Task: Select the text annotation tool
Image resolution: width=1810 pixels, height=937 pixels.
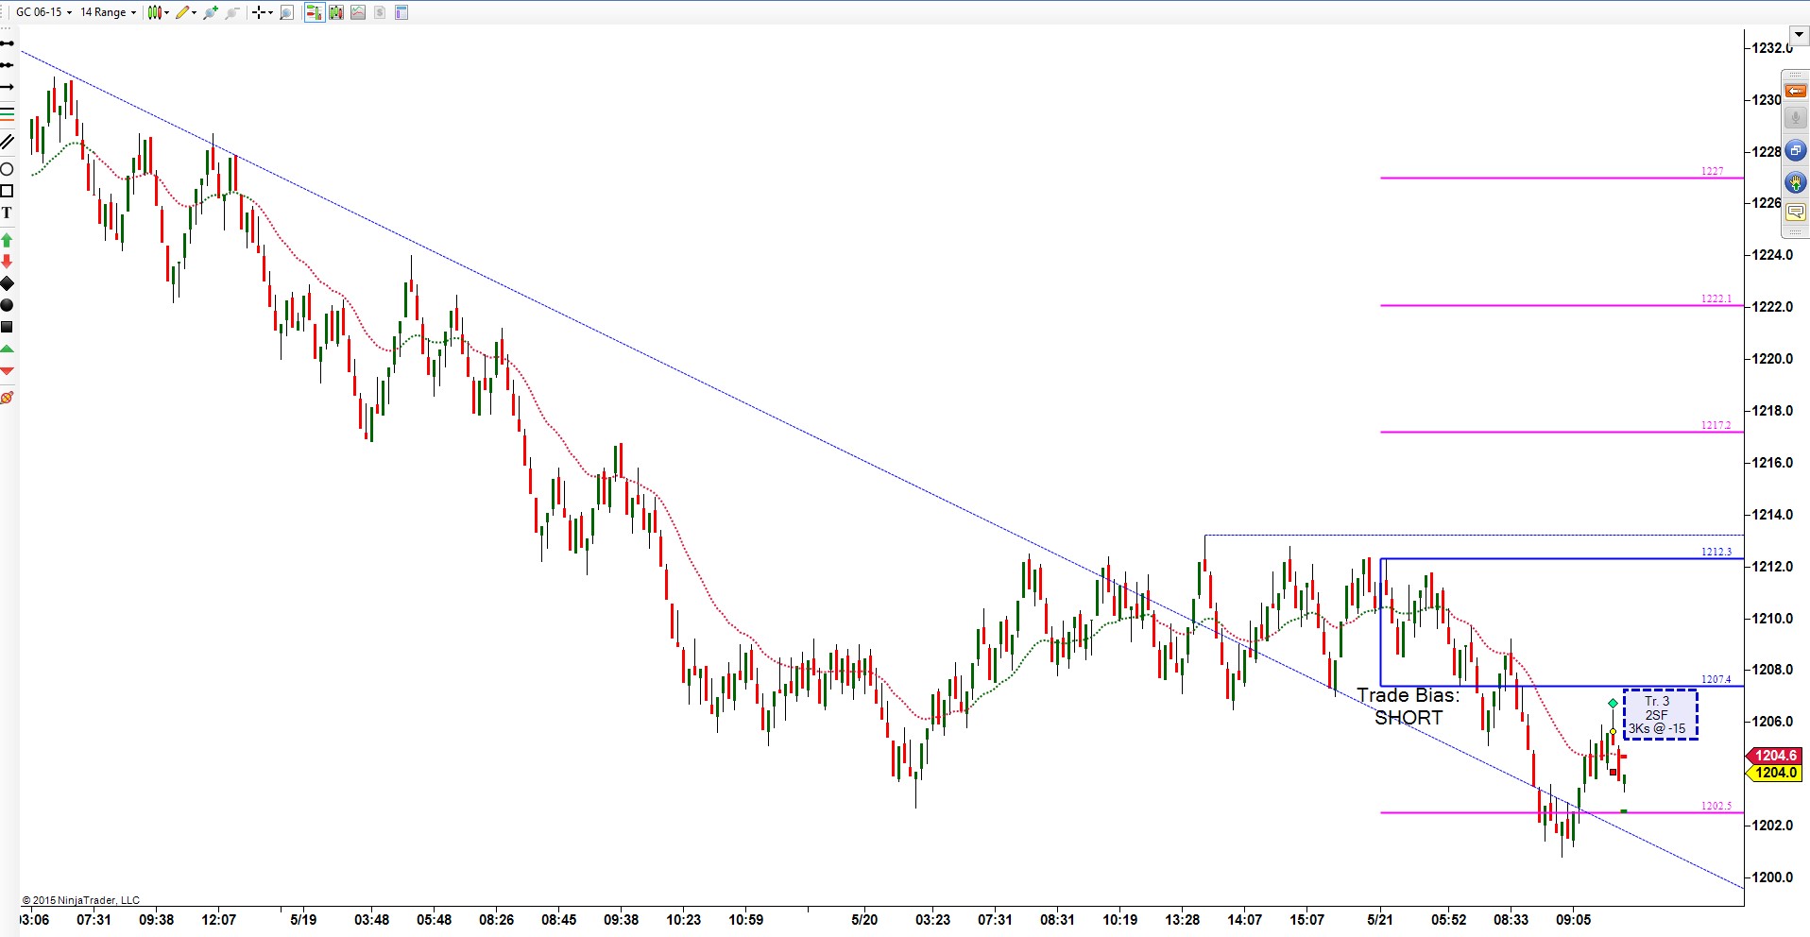Action: coord(7,213)
